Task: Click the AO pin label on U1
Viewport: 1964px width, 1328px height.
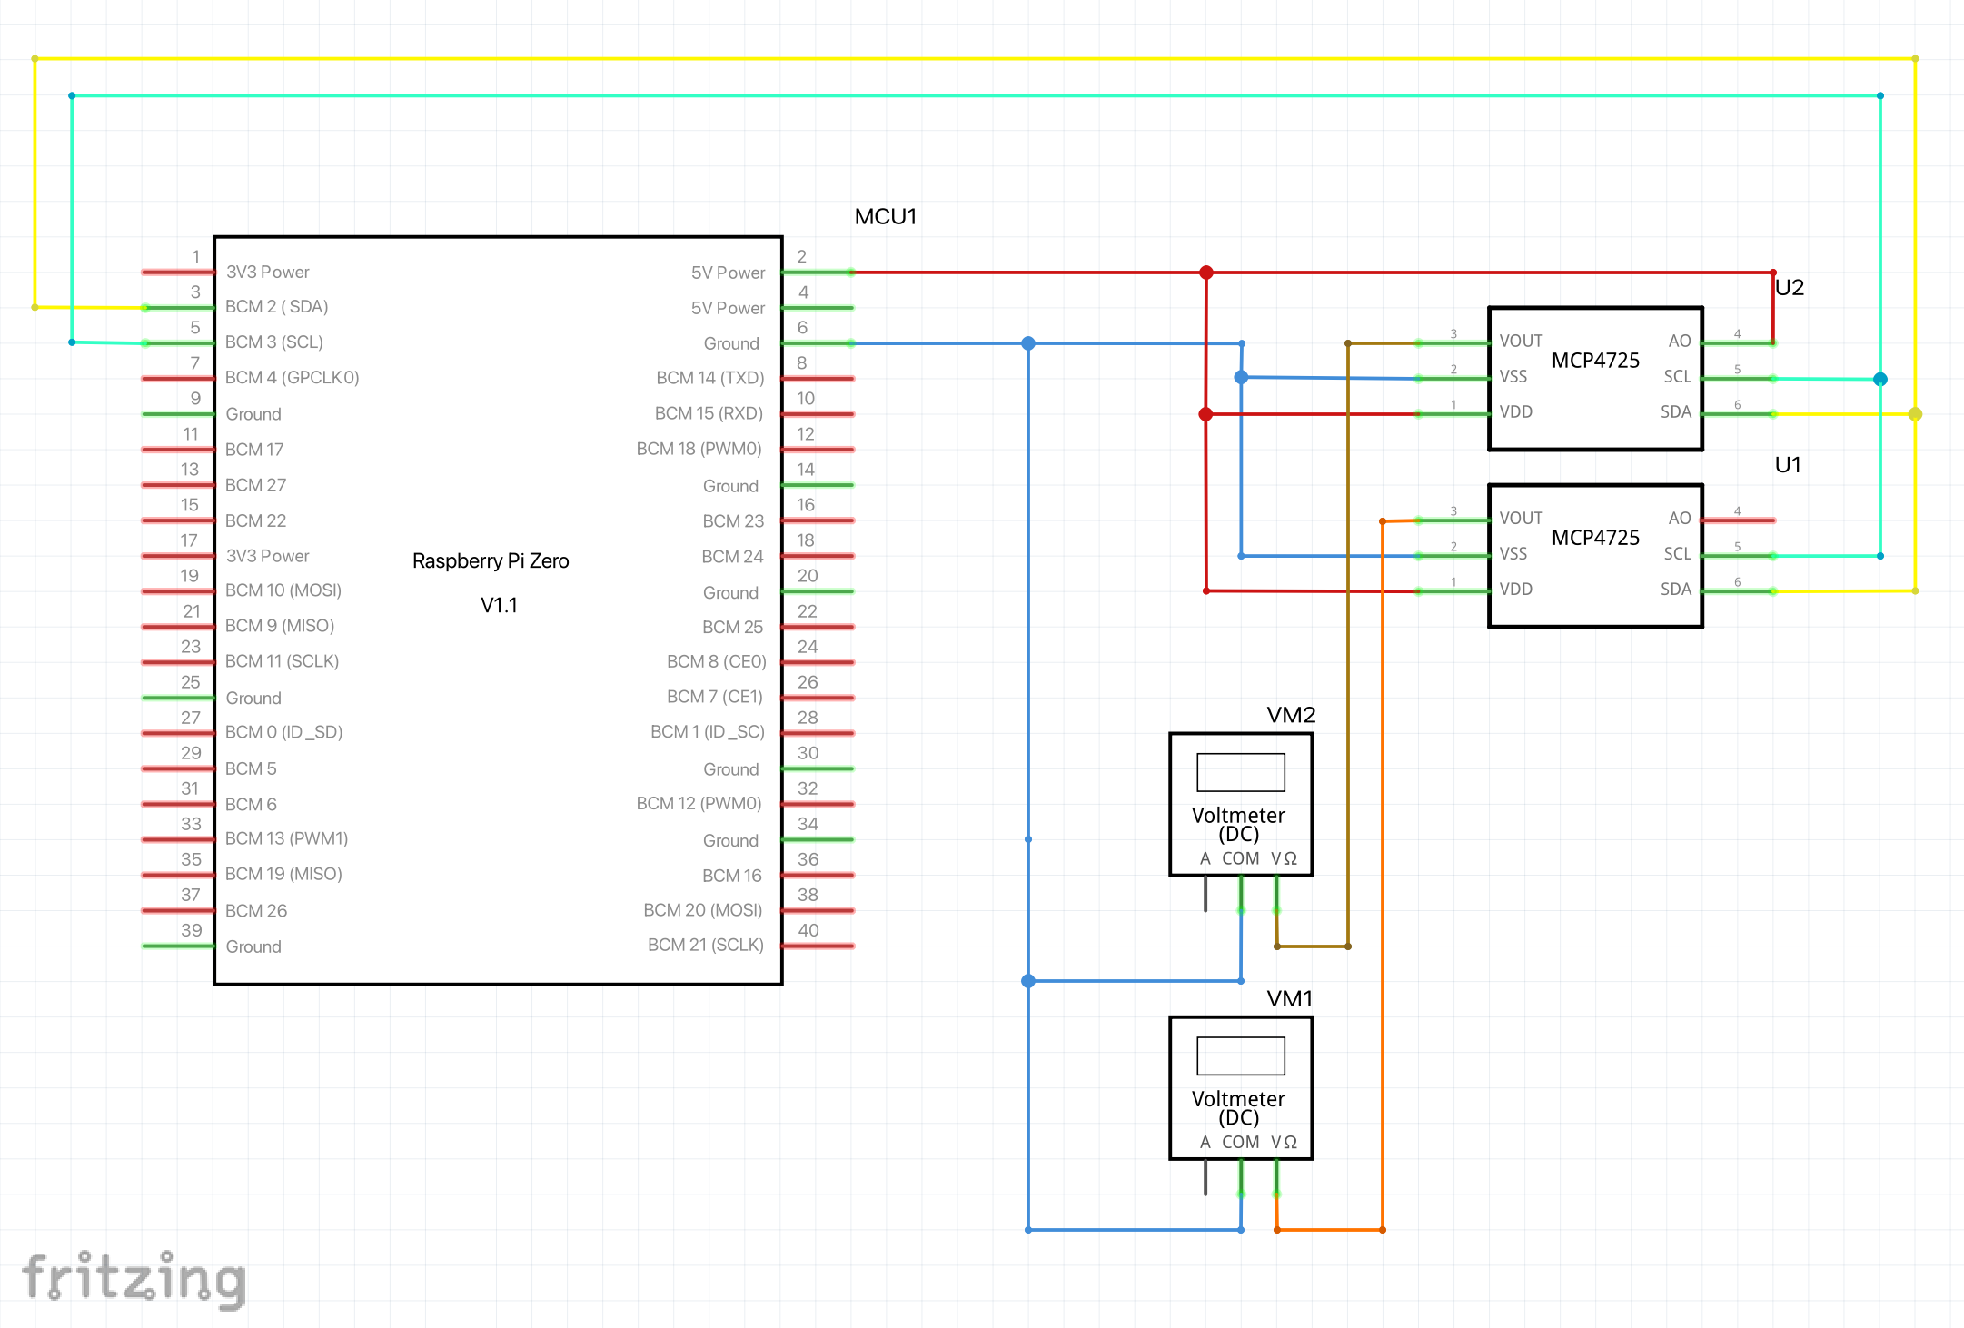Action: (x=1679, y=518)
